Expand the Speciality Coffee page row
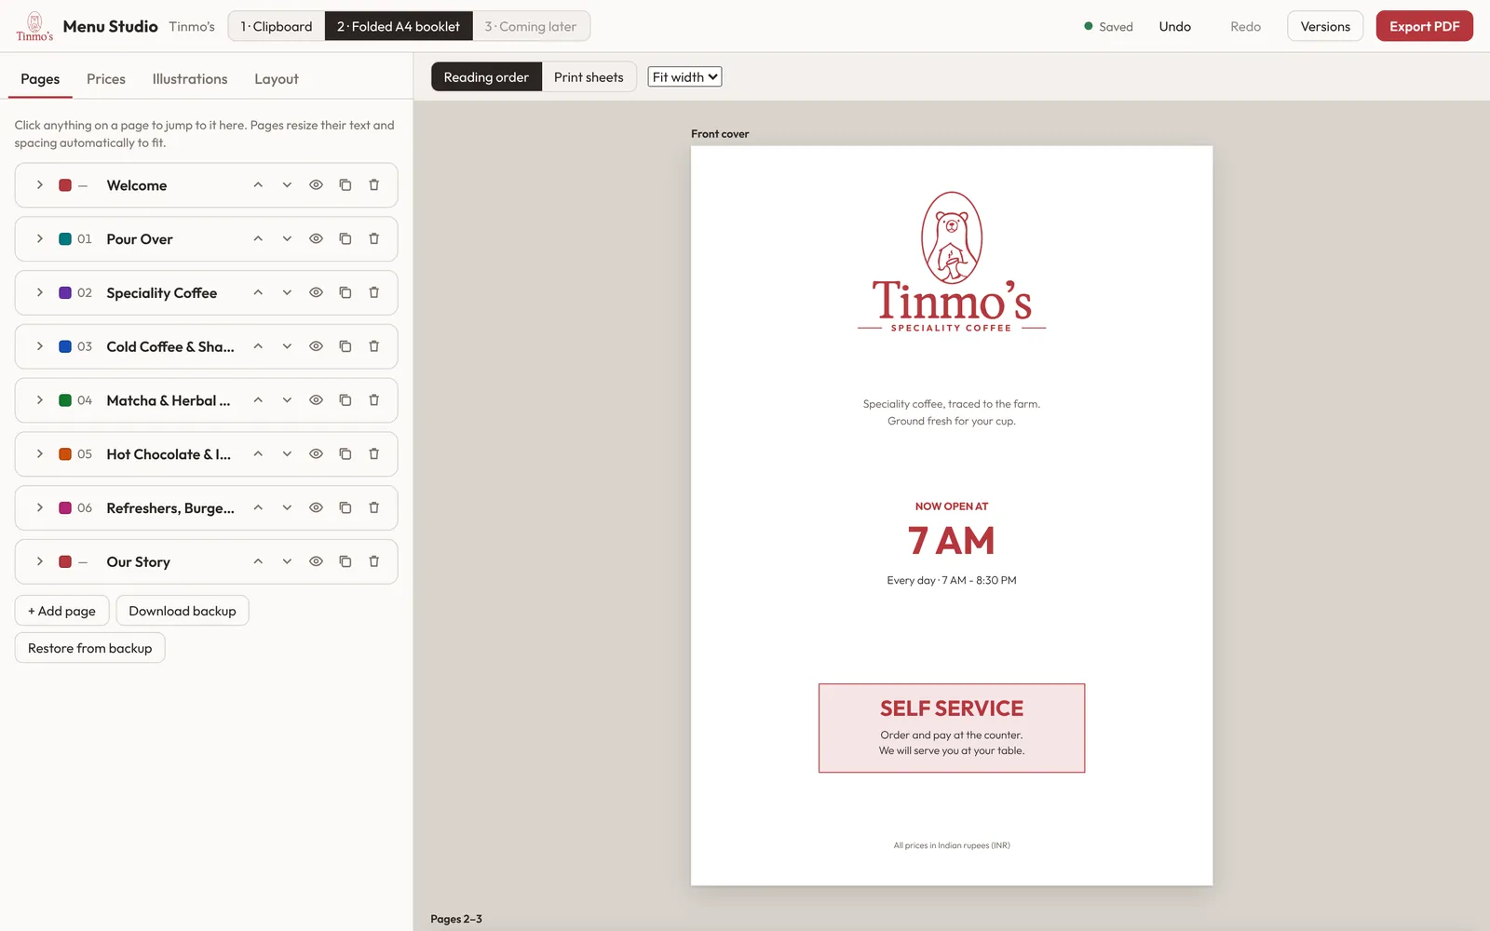 [39, 292]
